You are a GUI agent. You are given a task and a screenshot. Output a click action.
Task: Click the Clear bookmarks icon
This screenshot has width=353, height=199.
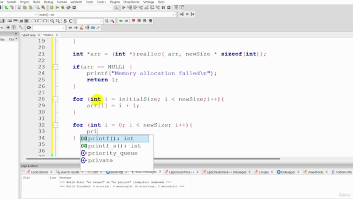tap(151, 21)
